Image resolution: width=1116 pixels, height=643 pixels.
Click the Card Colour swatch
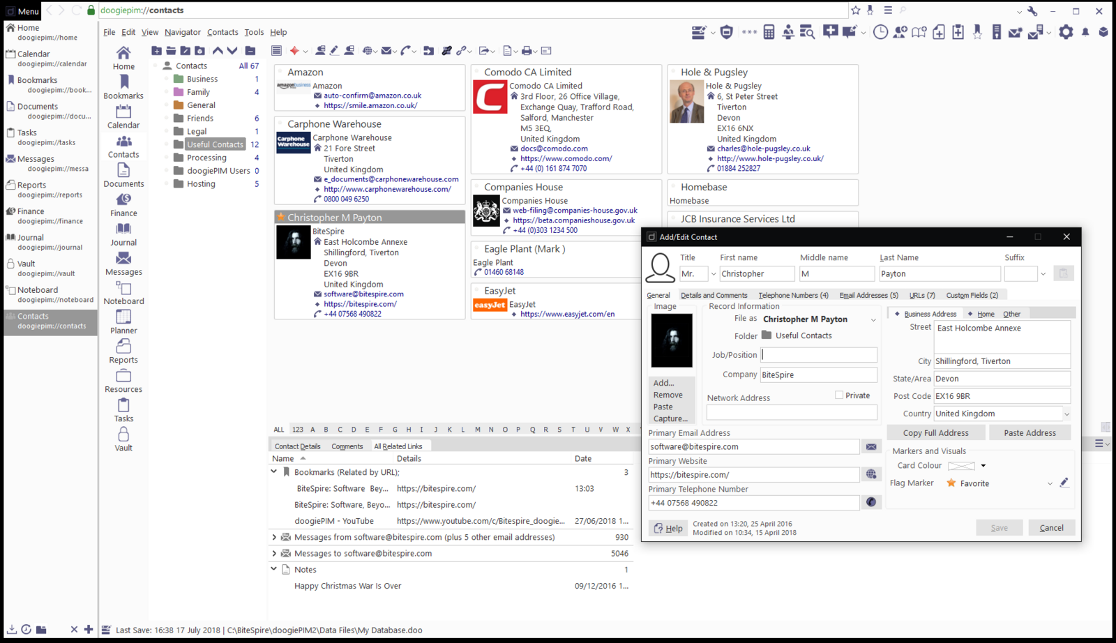961,466
